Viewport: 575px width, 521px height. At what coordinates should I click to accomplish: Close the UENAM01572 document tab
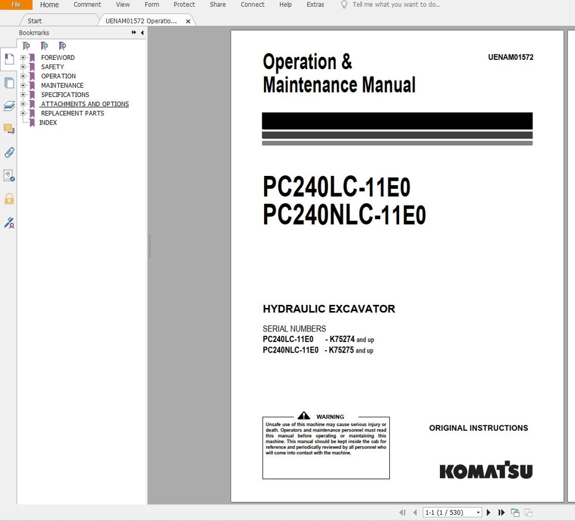coord(188,21)
